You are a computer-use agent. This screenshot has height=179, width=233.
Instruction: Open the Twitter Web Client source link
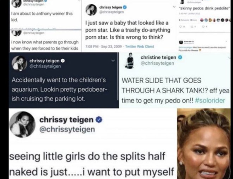pos(140,46)
